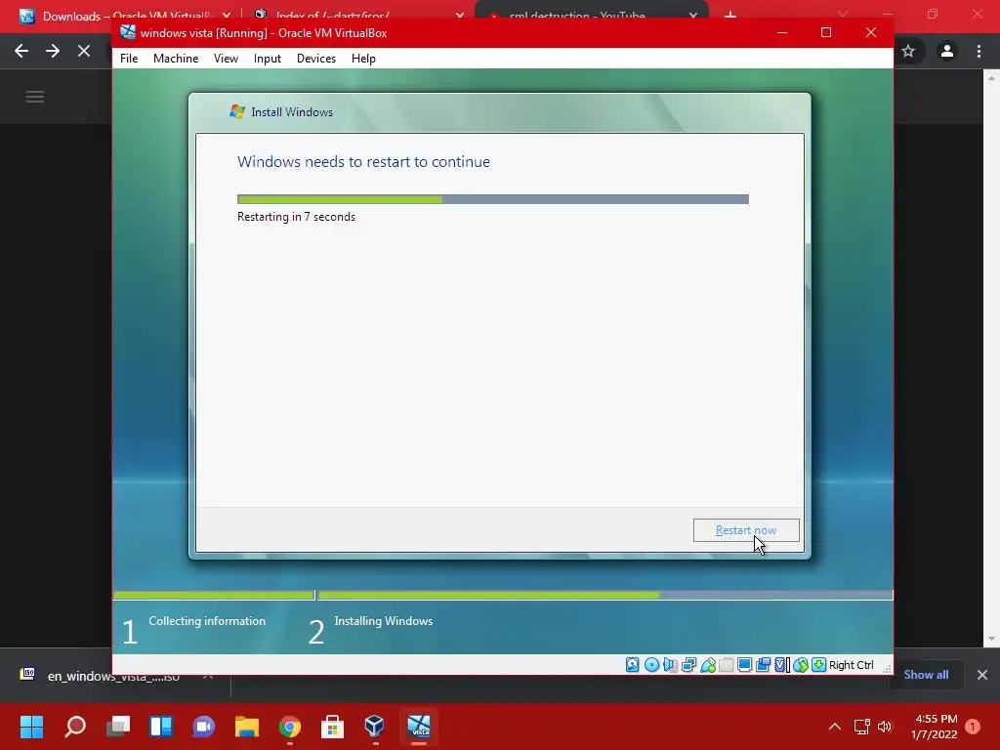Open the Machine menu
The height and width of the screenshot is (750, 1000).
176,58
